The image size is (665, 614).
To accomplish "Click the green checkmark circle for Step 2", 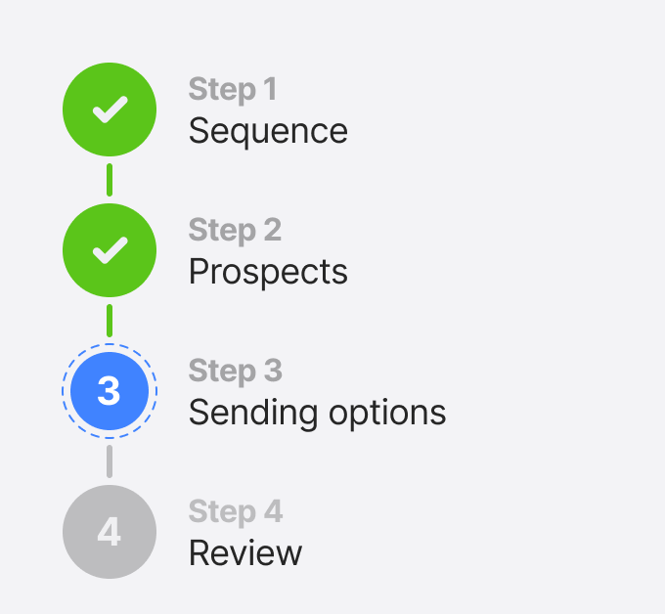I will point(110,250).
